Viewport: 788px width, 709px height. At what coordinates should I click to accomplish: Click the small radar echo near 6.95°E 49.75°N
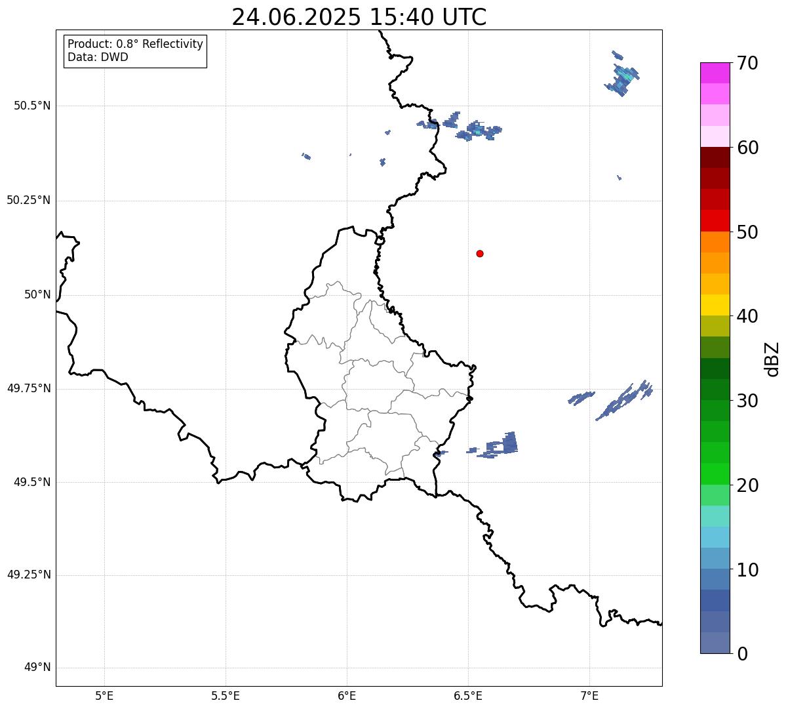tap(581, 397)
